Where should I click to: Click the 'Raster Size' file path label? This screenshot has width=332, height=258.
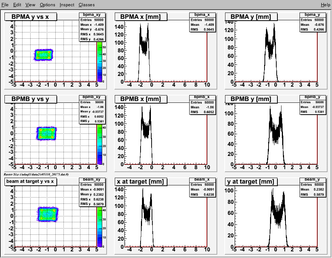tap(36, 174)
